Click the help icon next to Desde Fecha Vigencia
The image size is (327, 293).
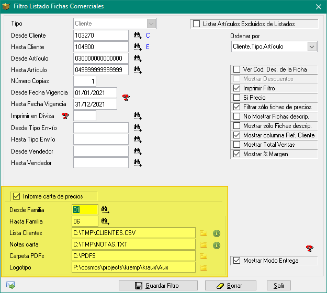(126, 97)
